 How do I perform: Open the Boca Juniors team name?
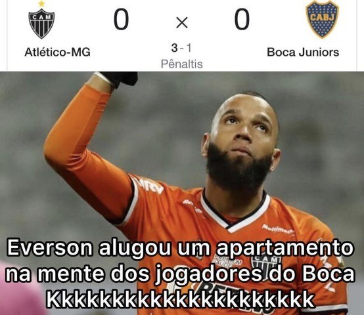(303, 52)
